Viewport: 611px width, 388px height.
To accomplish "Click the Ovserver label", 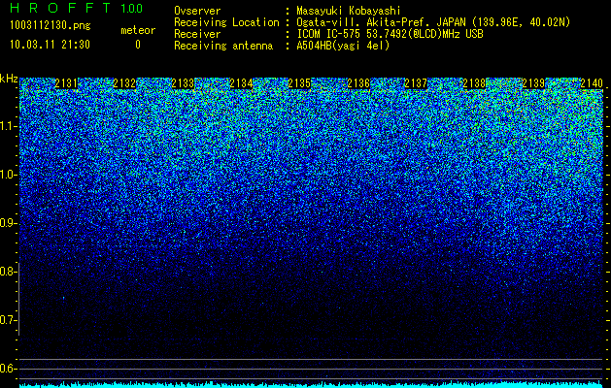I will click(x=197, y=11).
